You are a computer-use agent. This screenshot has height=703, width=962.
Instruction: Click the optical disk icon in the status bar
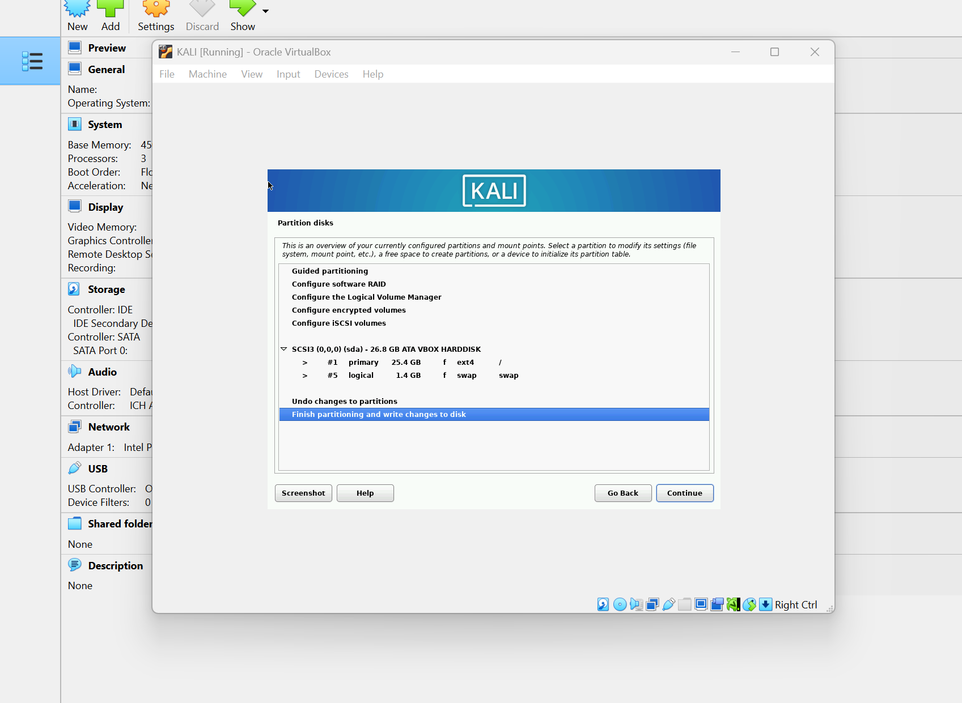click(x=620, y=604)
